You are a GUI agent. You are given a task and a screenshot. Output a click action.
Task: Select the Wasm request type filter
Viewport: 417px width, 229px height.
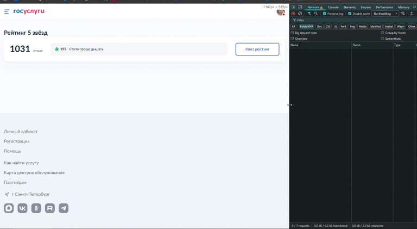tap(401, 26)
